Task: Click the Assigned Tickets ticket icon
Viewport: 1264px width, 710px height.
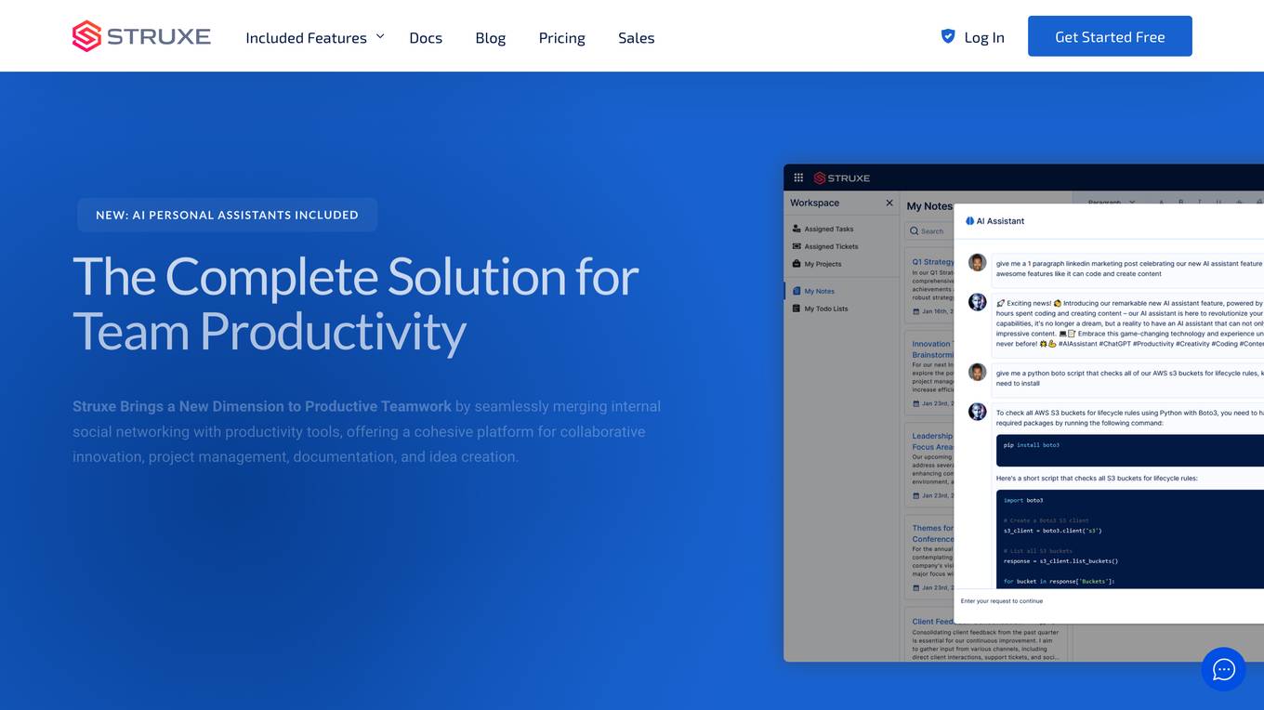Action: (x=797, y=246)
